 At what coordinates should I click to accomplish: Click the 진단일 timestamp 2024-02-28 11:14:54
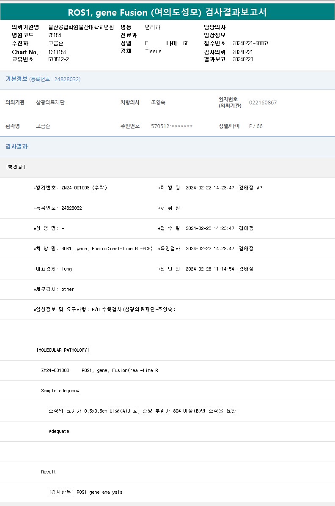[210, 269]
